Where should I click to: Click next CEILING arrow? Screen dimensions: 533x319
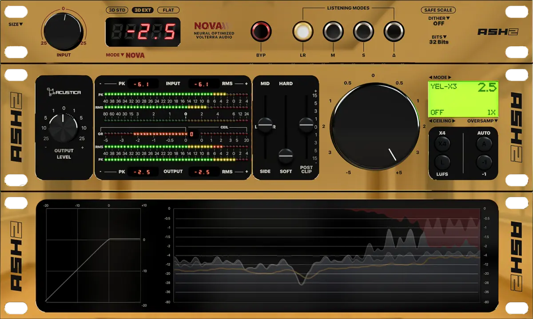point(454,121)
